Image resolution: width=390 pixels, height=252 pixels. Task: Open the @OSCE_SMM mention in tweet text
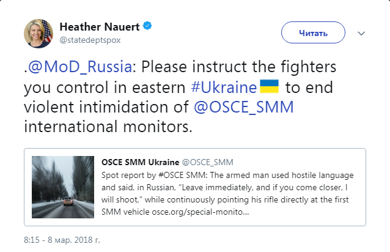[x=244, y=107]
